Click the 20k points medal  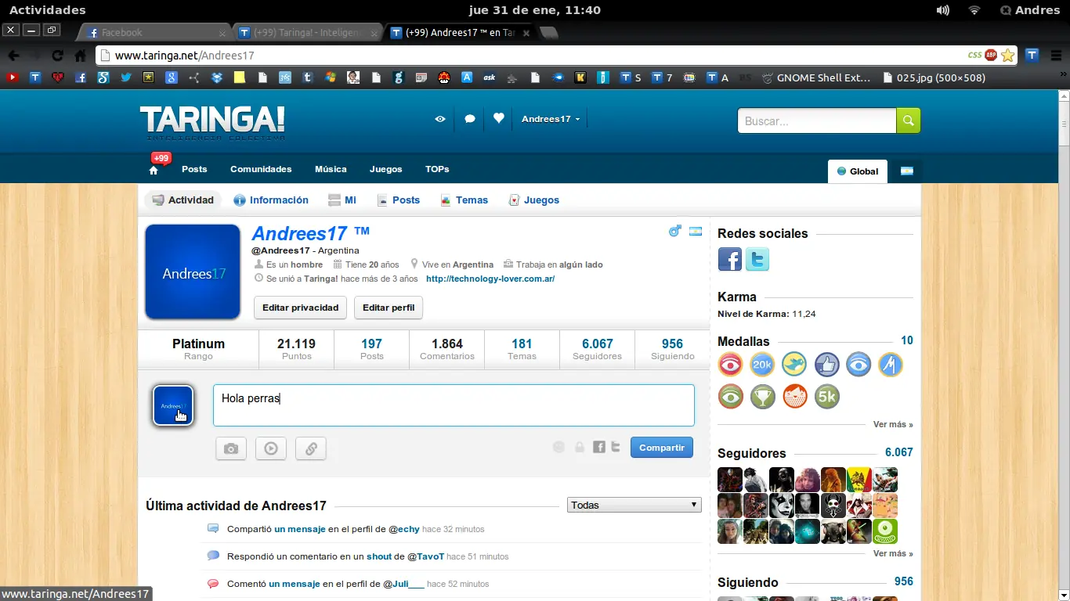(x=762, y=365)
